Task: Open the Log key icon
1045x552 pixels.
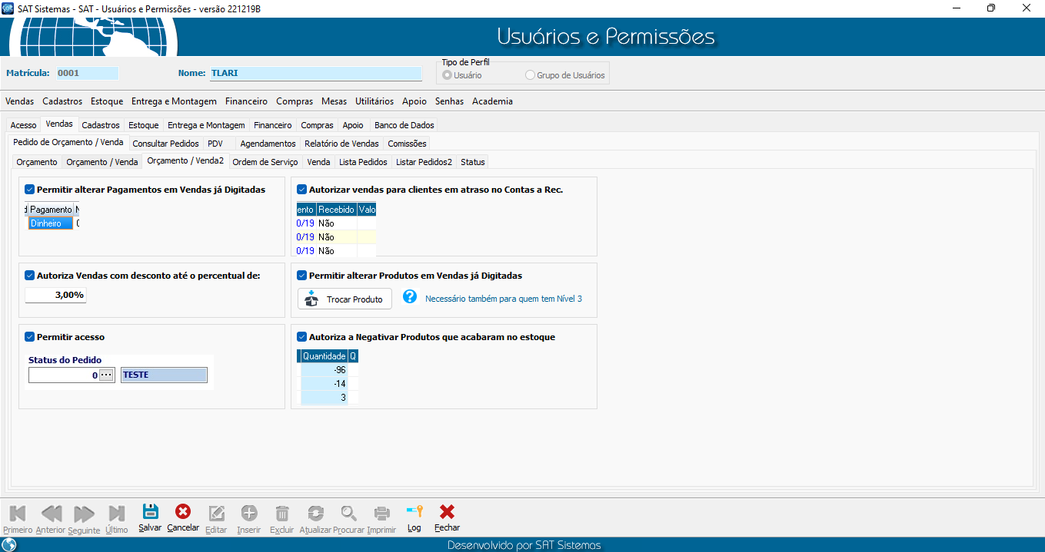Action: (414, 513)
